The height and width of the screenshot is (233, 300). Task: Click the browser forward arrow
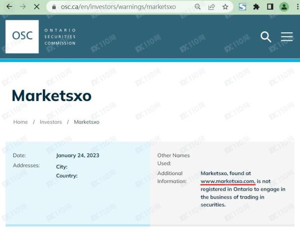(23, 7)
